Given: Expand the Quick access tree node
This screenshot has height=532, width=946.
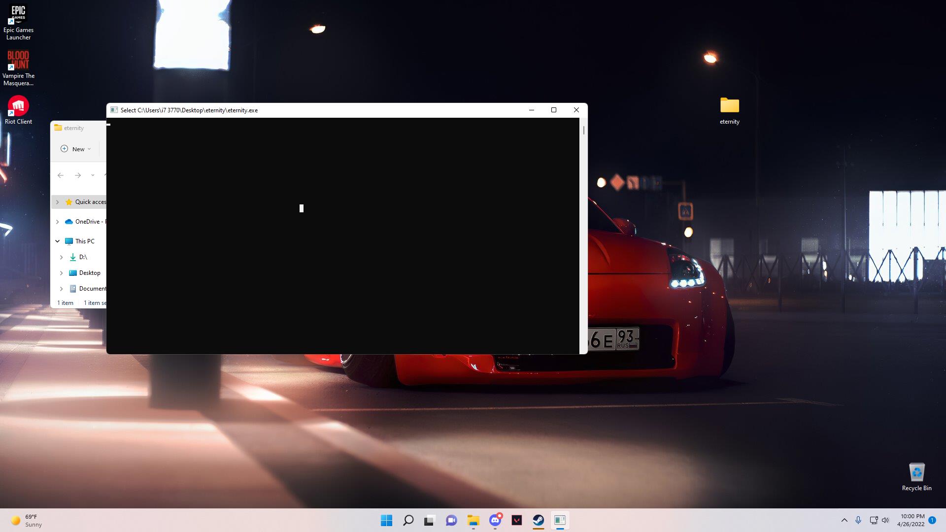Looking at the screenshot, I should click(57, 202).
